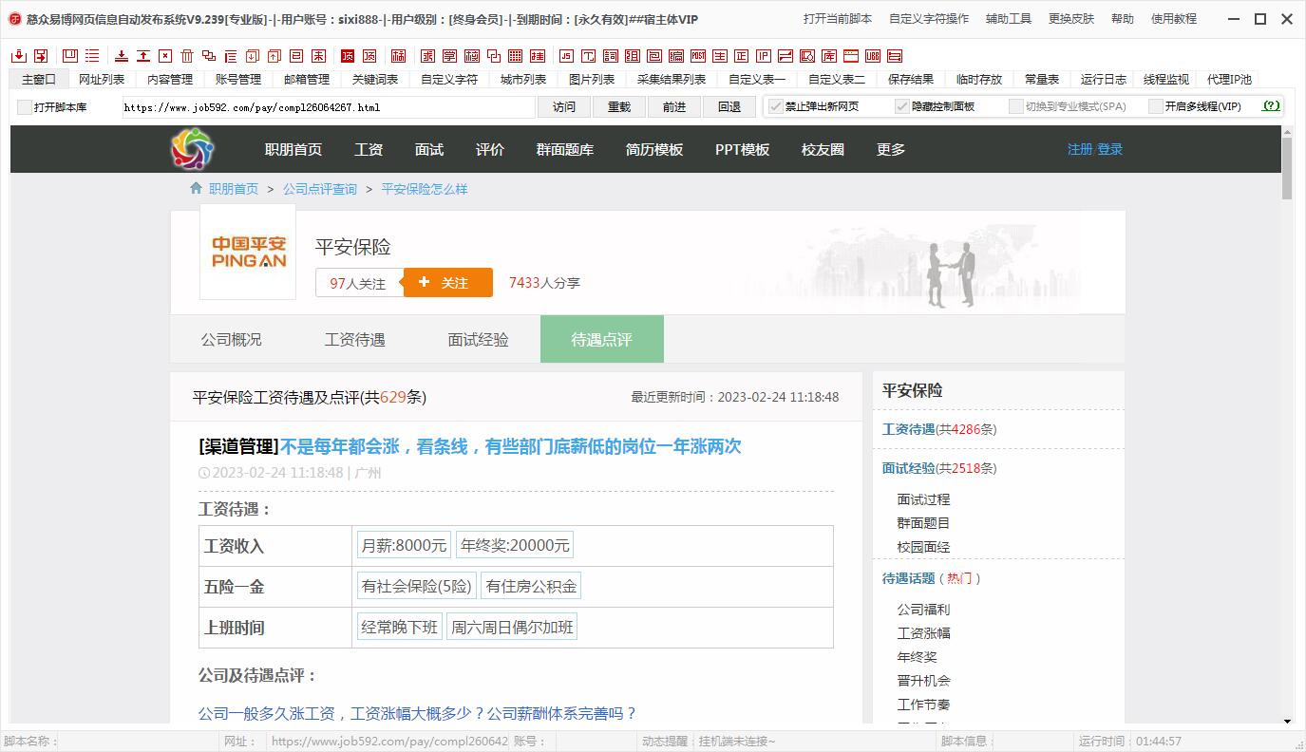Open the 工资待遇 page tab
The height and width of the screenshot is (752, 1306).
[x=355, y=339]
